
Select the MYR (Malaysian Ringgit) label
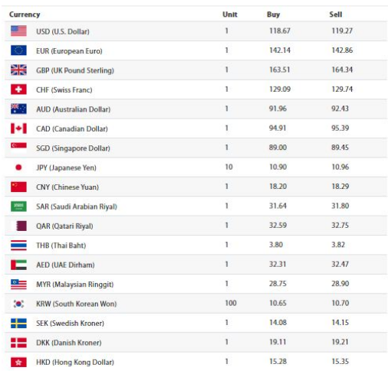pyautogui.click(x=75, y=285)
